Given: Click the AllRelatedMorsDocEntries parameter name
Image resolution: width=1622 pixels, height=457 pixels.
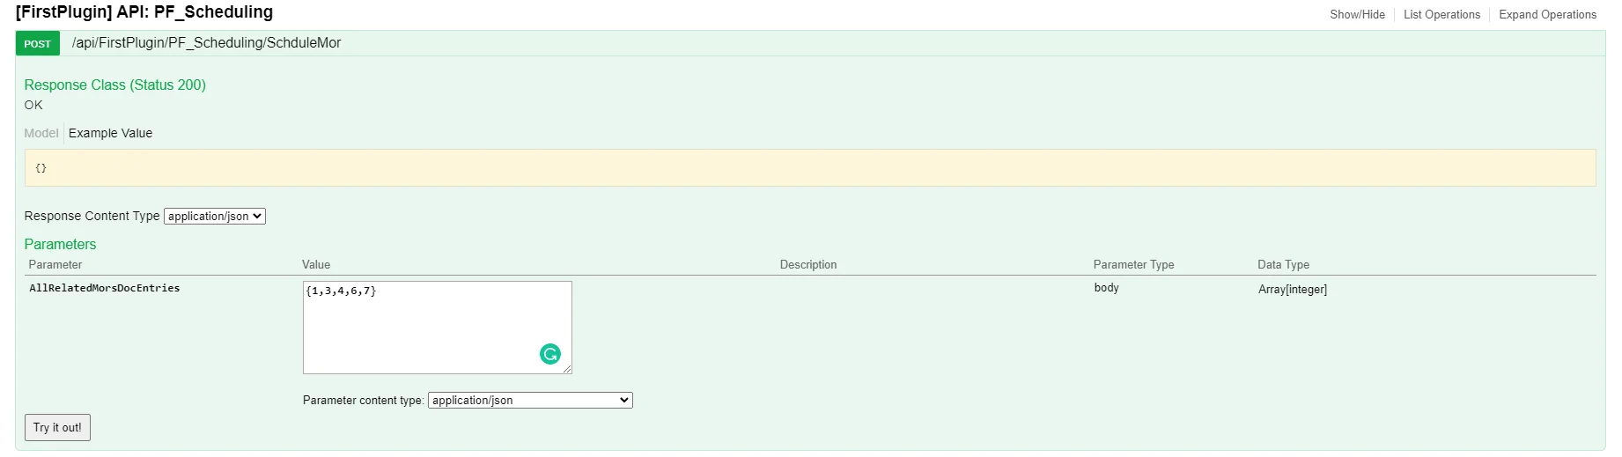Looking at the screenshot, I should 105,289.
